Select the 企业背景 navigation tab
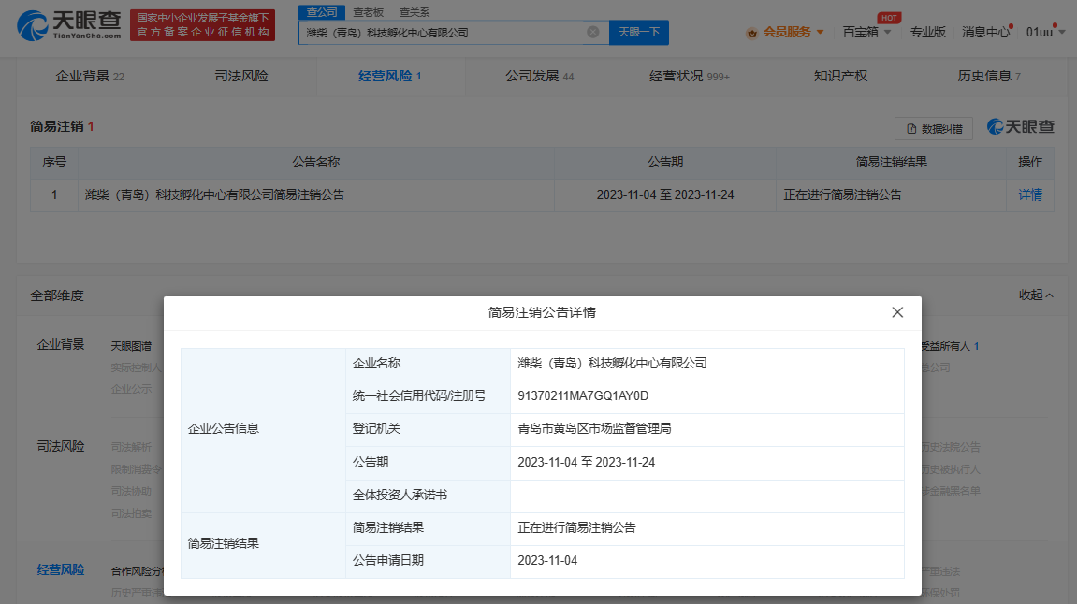Viewport: 1077px width, 604px height. coord(89,76)
